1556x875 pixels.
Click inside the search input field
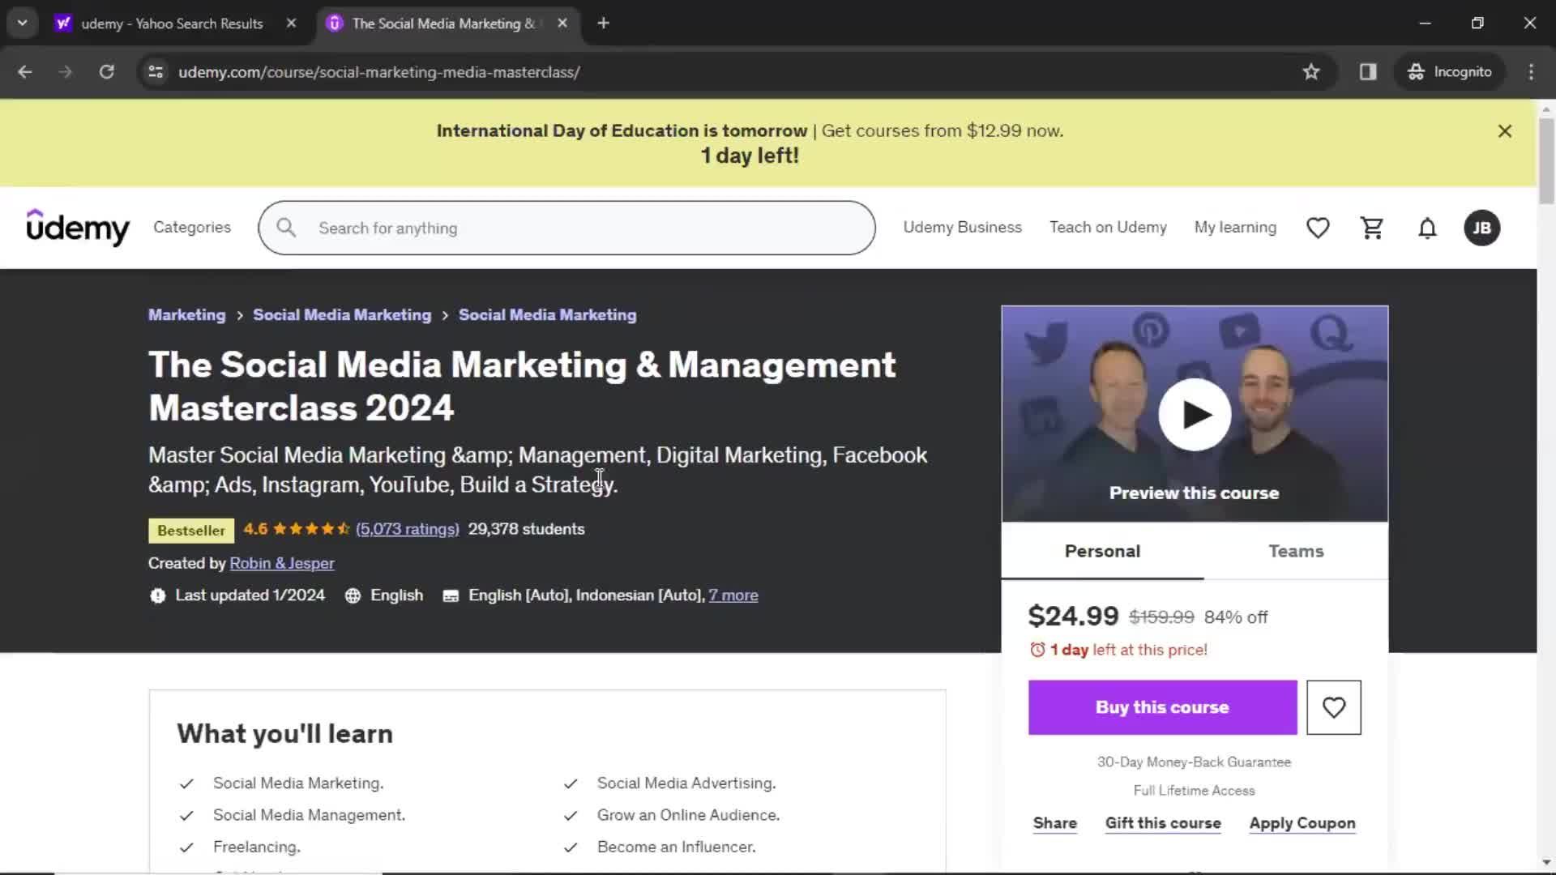pyautogui.click(x=566, y=228)
